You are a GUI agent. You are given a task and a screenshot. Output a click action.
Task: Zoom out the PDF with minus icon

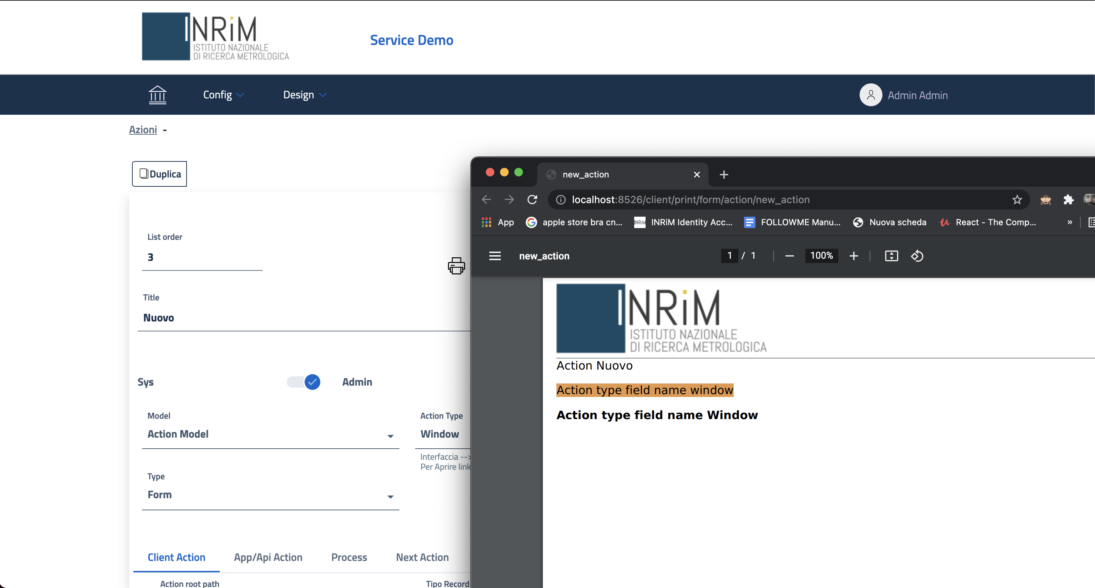point(789,256)
